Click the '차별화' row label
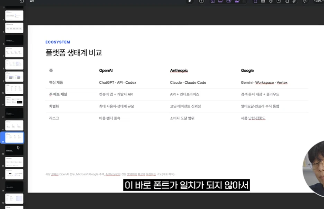This screenshot has width=324, height=209. tap(54, 106)
